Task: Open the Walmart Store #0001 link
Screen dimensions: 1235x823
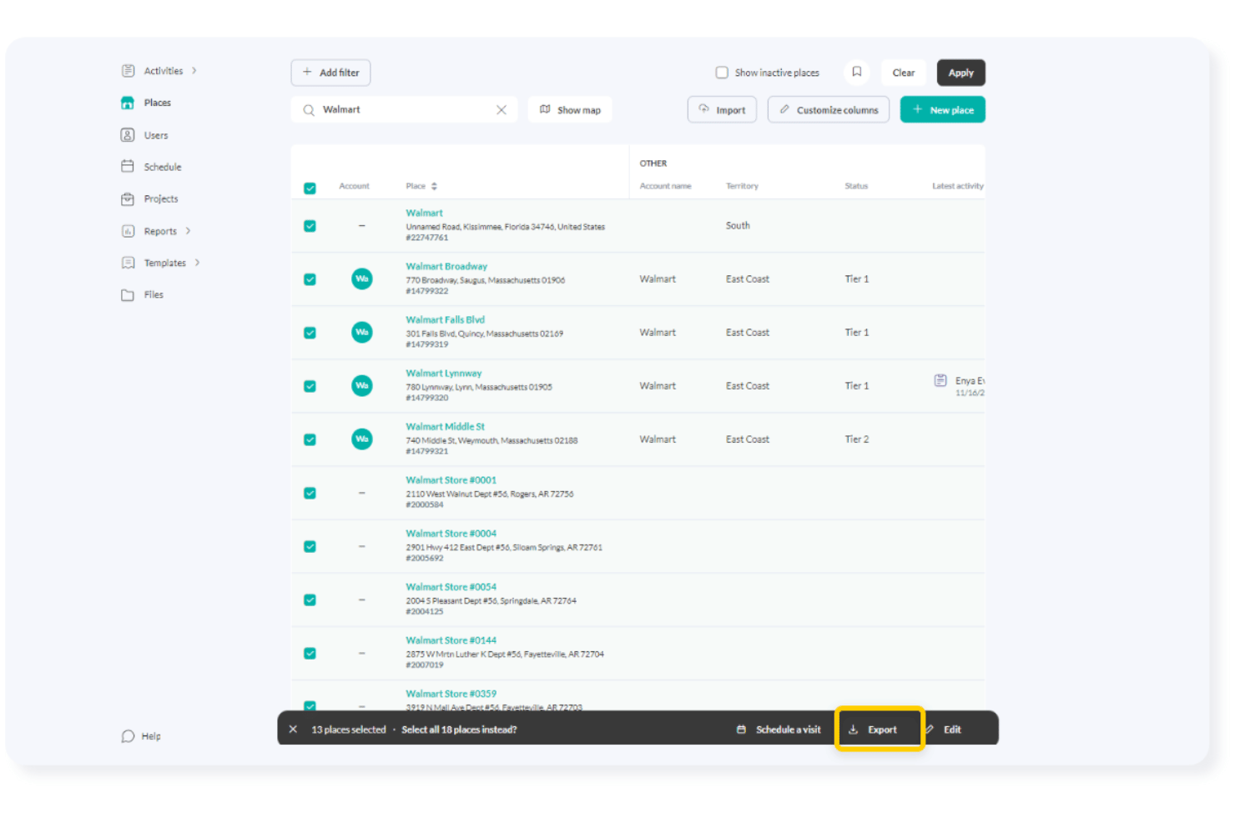Action: (x=451, y=480)
